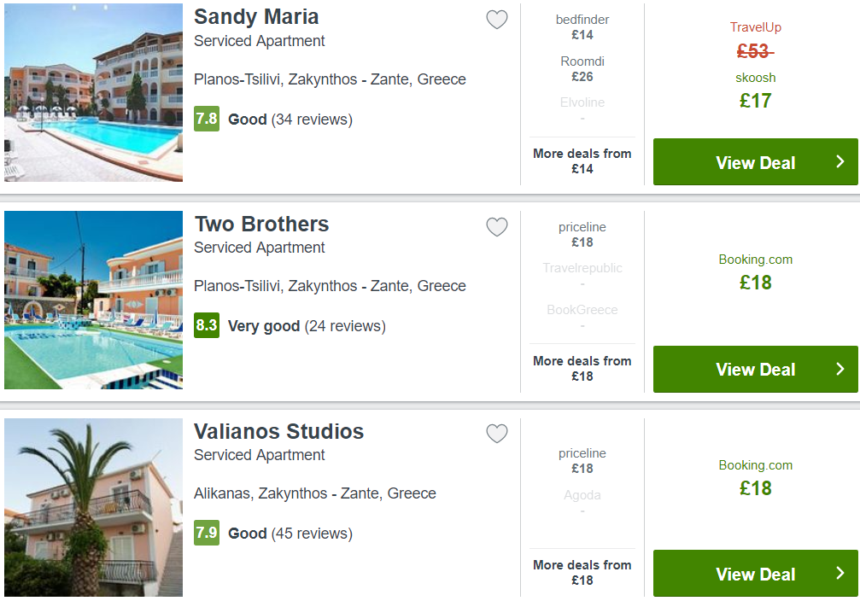
Task: Click View Deal for Sandy Maria
Action: tap(755, 161)
